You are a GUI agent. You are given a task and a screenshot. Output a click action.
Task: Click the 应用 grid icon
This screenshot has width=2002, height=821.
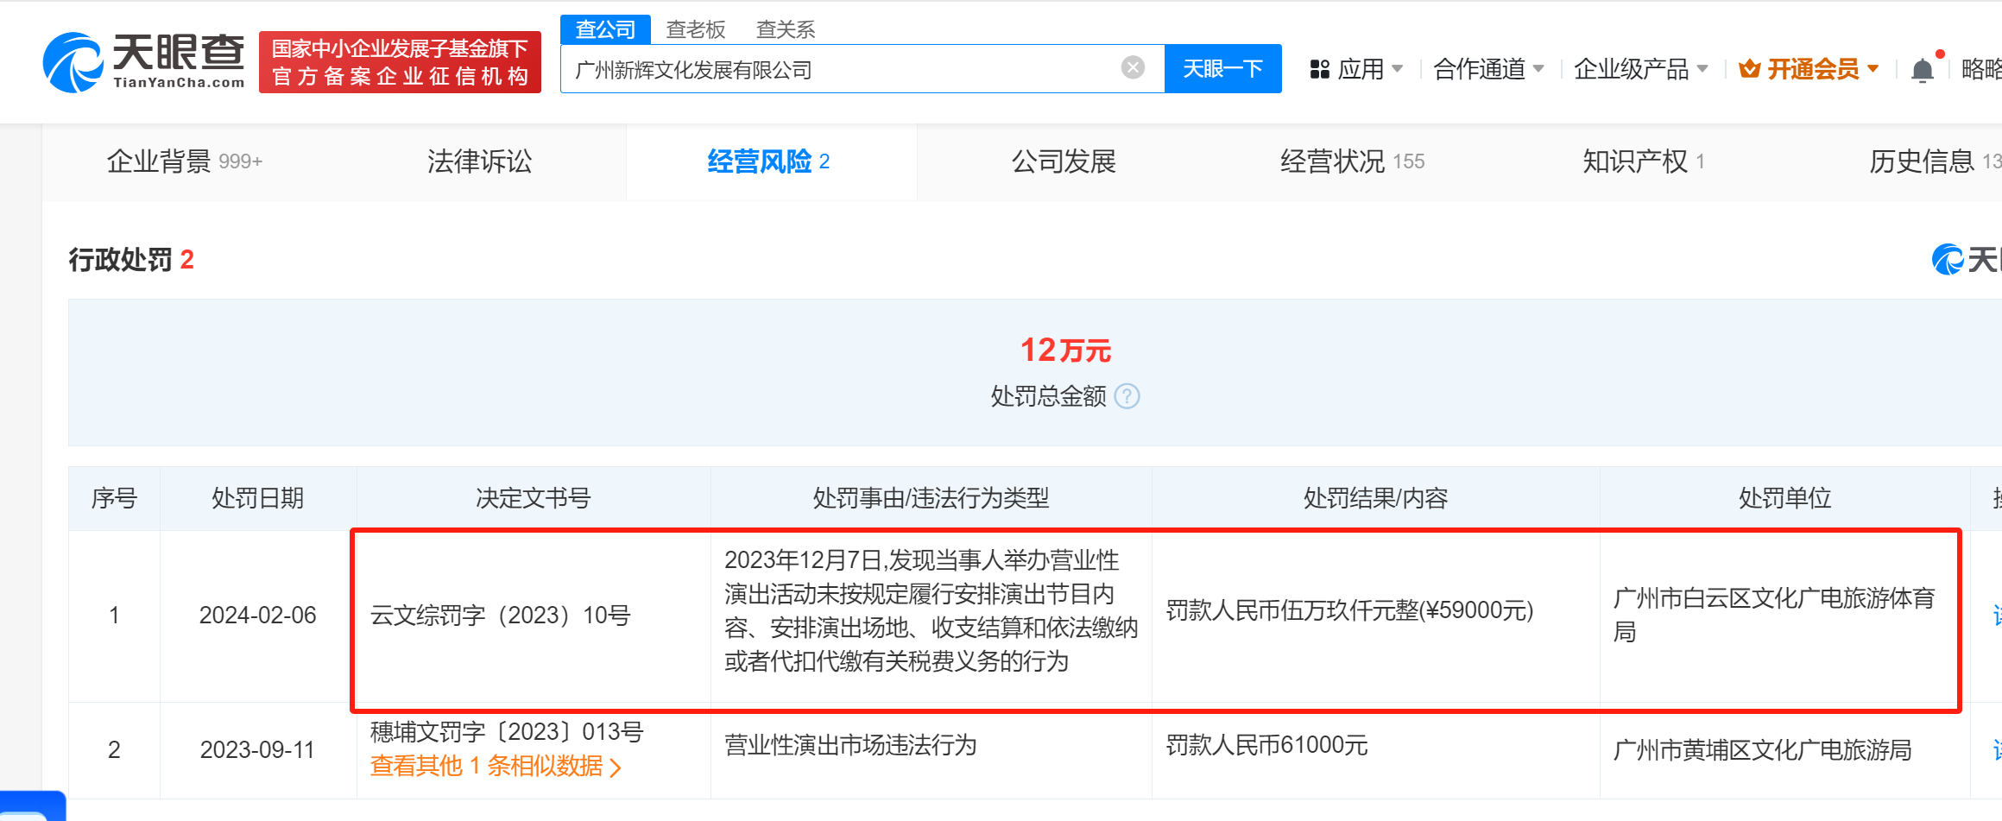click(x=1319, y=69)
